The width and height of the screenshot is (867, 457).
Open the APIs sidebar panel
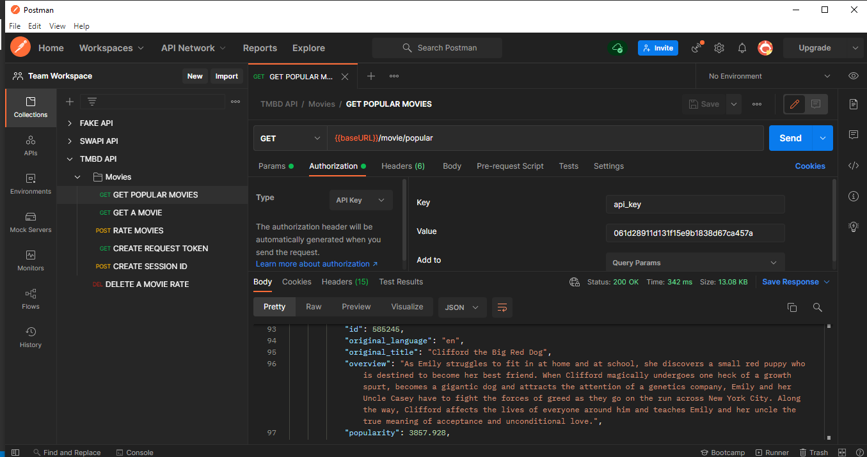tap(31, 146)
